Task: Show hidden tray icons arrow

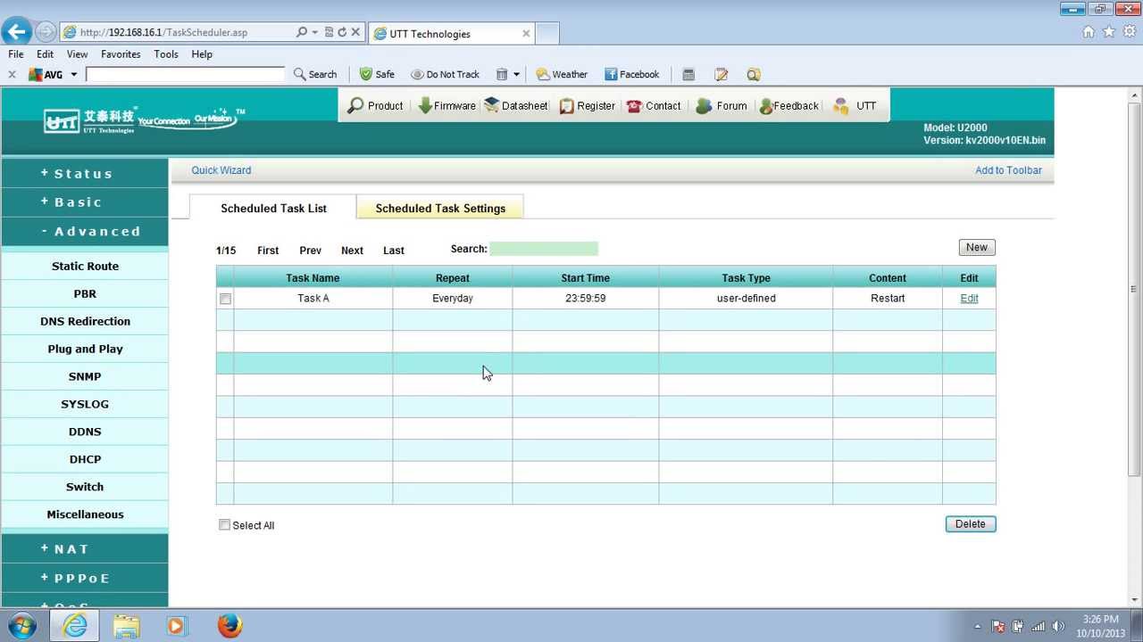Action: click(977, 626)
